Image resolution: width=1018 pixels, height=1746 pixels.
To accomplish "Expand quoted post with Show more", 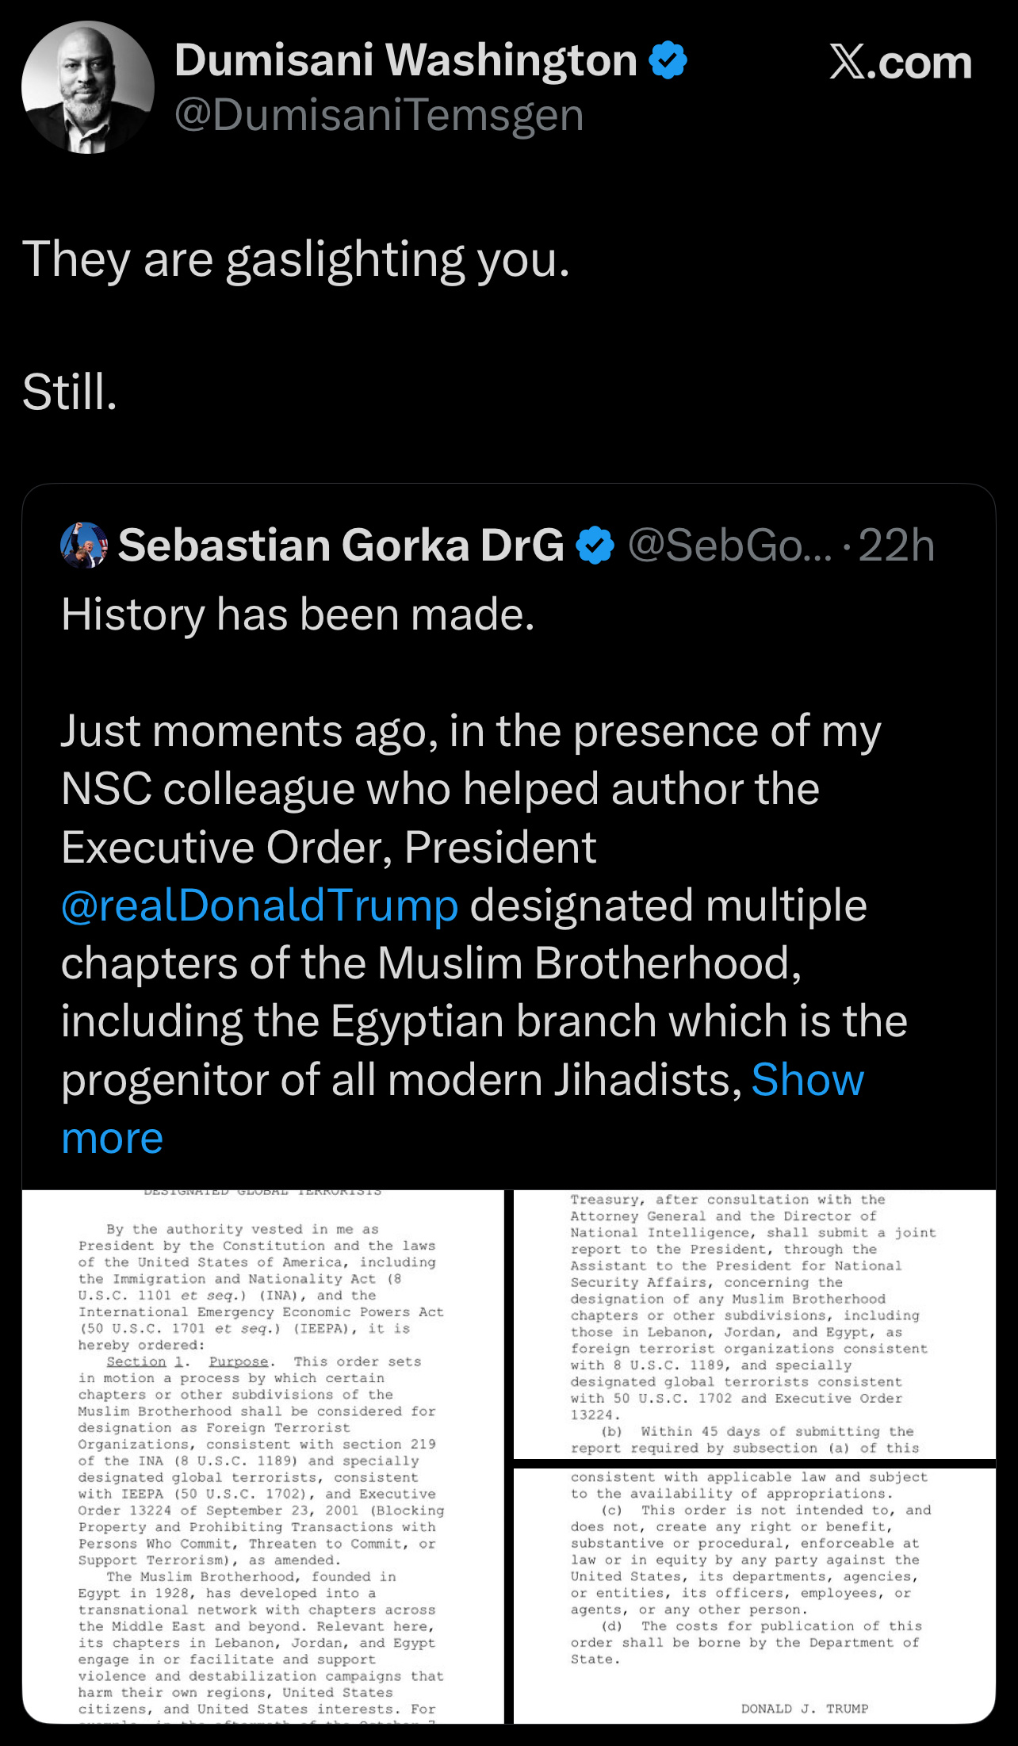I will pos(807,1080).
